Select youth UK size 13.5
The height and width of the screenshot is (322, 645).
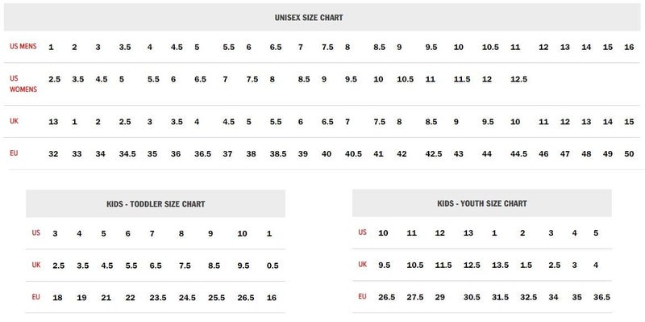tap(500, 266)
